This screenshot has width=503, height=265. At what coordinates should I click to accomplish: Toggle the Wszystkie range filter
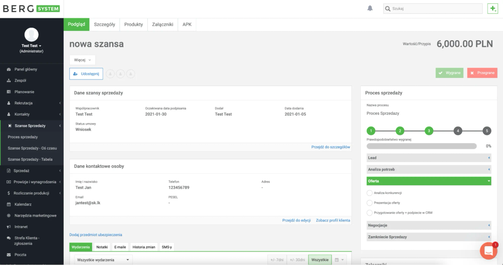320,260
